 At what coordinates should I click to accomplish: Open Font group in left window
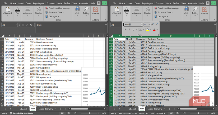pyautogui.click(x=17, y=11)
